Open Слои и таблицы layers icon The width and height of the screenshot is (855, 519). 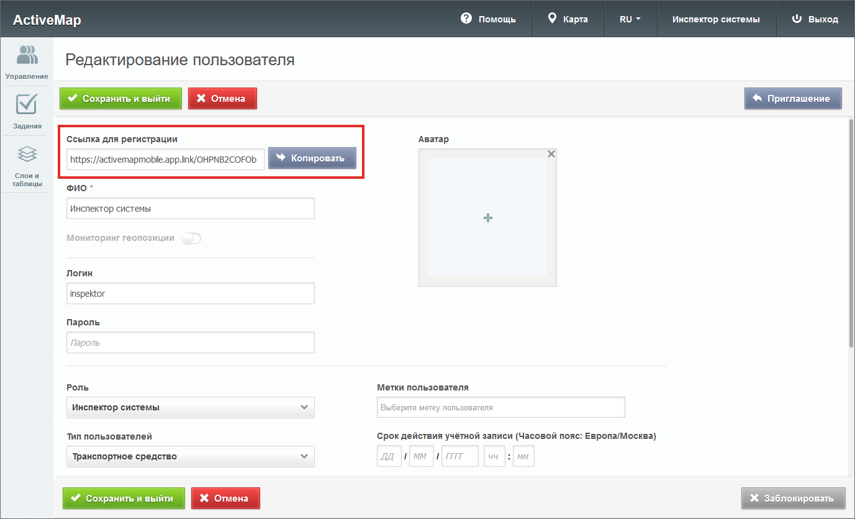click(x=27, y=153)
